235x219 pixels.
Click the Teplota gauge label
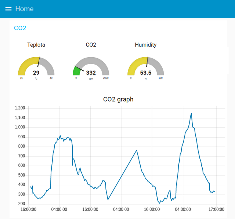tap(36, 45)
